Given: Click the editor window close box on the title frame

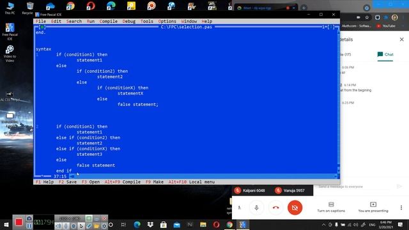Looking at the screenshot, I should pyautogui.click(x=42, y=27).
